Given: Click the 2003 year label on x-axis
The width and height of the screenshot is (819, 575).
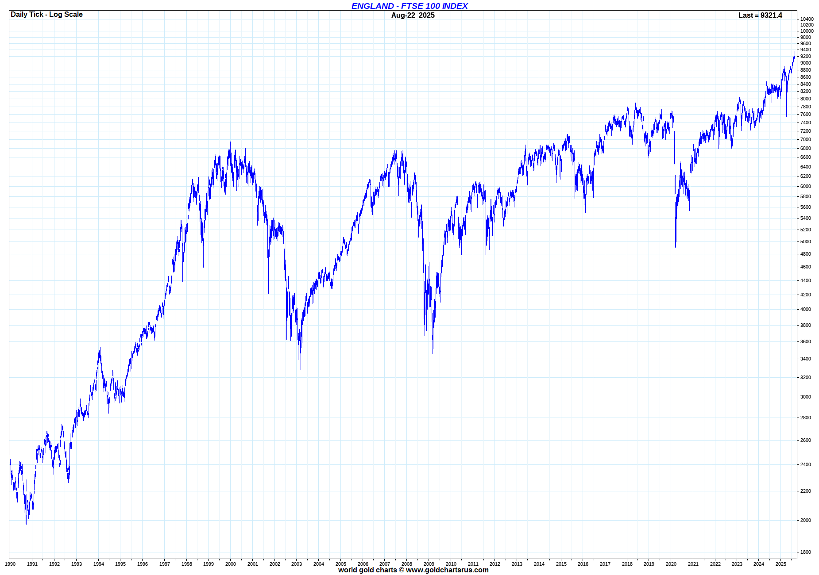Looking at the screenshot, I should [297, 564].
